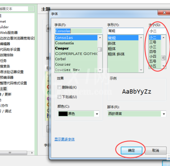Select 小五 in the size list
This screenshot has height=166, width=170.
tap(155, 66)
